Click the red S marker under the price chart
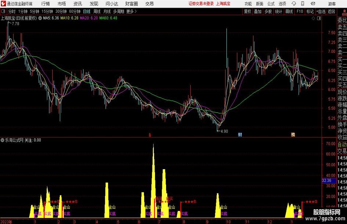347x224 pixels. [150, 135]
